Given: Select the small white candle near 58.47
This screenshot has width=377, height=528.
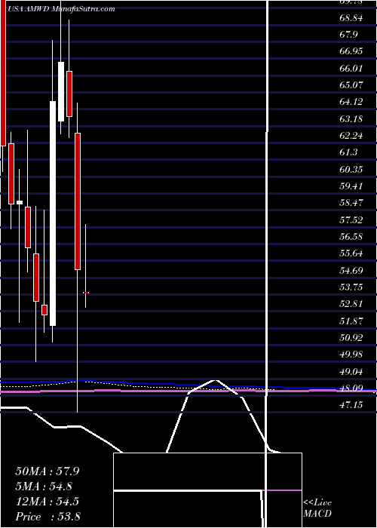Looking at the screenshot, I should (20, 202).
